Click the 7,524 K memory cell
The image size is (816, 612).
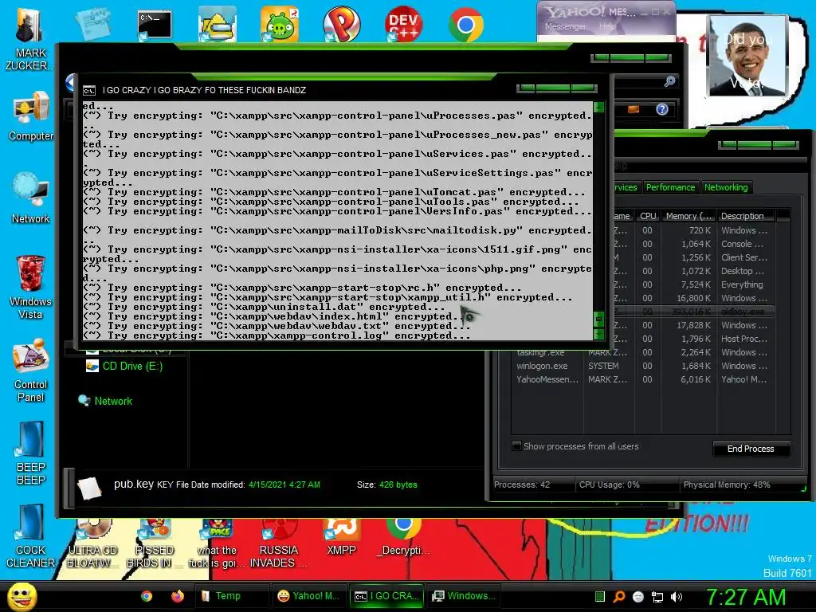tap(695, 284)
